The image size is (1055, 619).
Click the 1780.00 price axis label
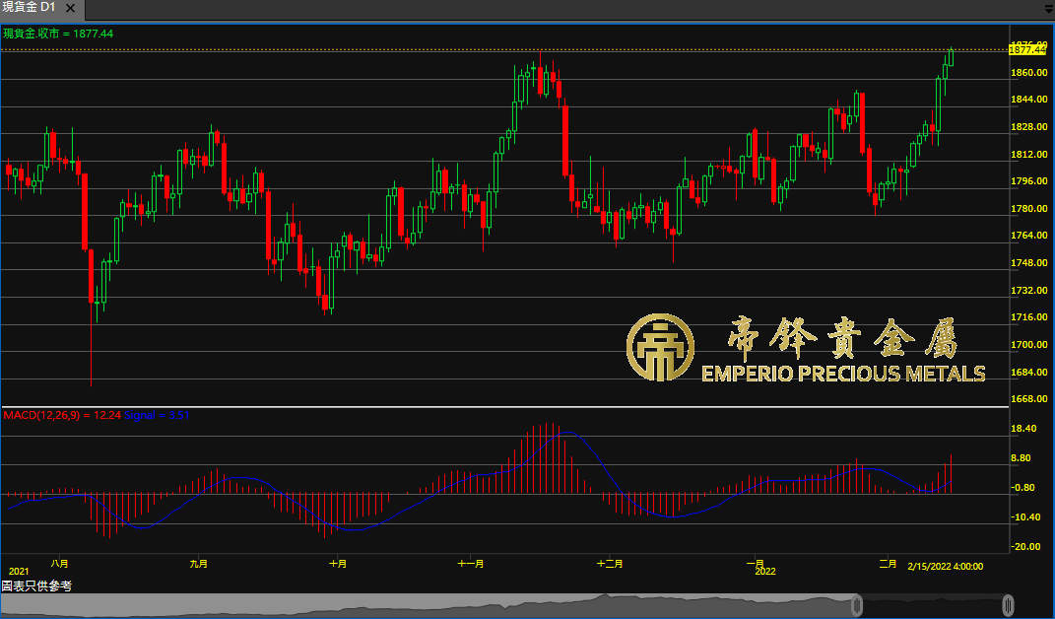tap(1029, 209)
